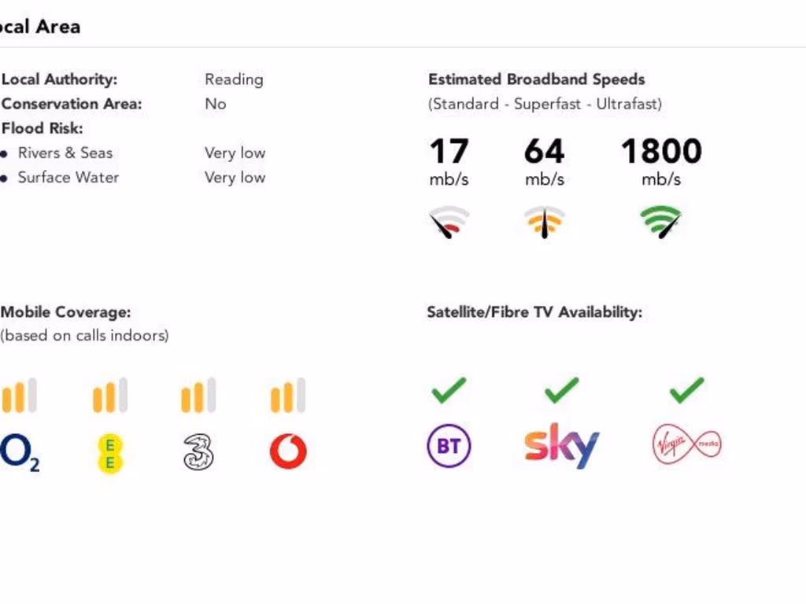
Task: Click the BT provider logo
Action: click(449, 447)
